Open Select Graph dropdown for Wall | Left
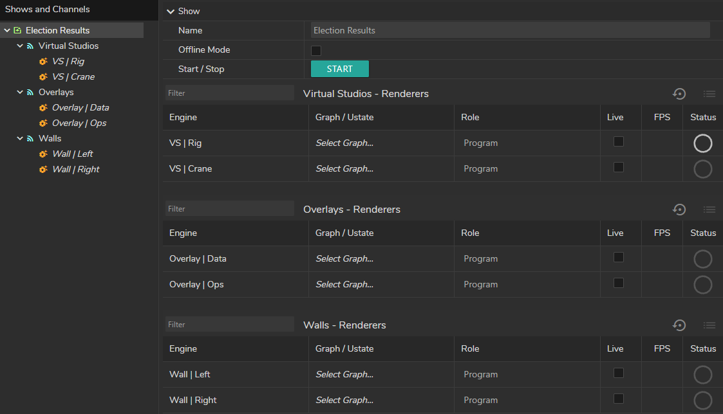This screenshot has height=414, width=723. pyautogui.click(x=344, y=375)
